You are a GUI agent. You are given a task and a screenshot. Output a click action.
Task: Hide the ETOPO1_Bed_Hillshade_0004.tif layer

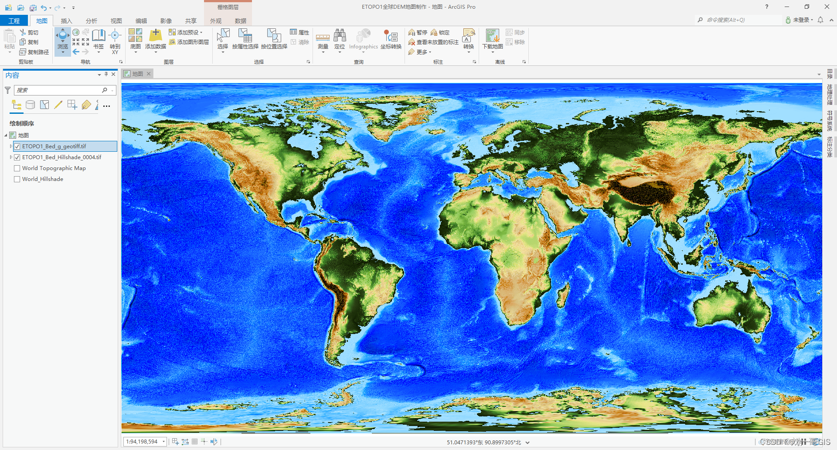[x=17, y=157]
